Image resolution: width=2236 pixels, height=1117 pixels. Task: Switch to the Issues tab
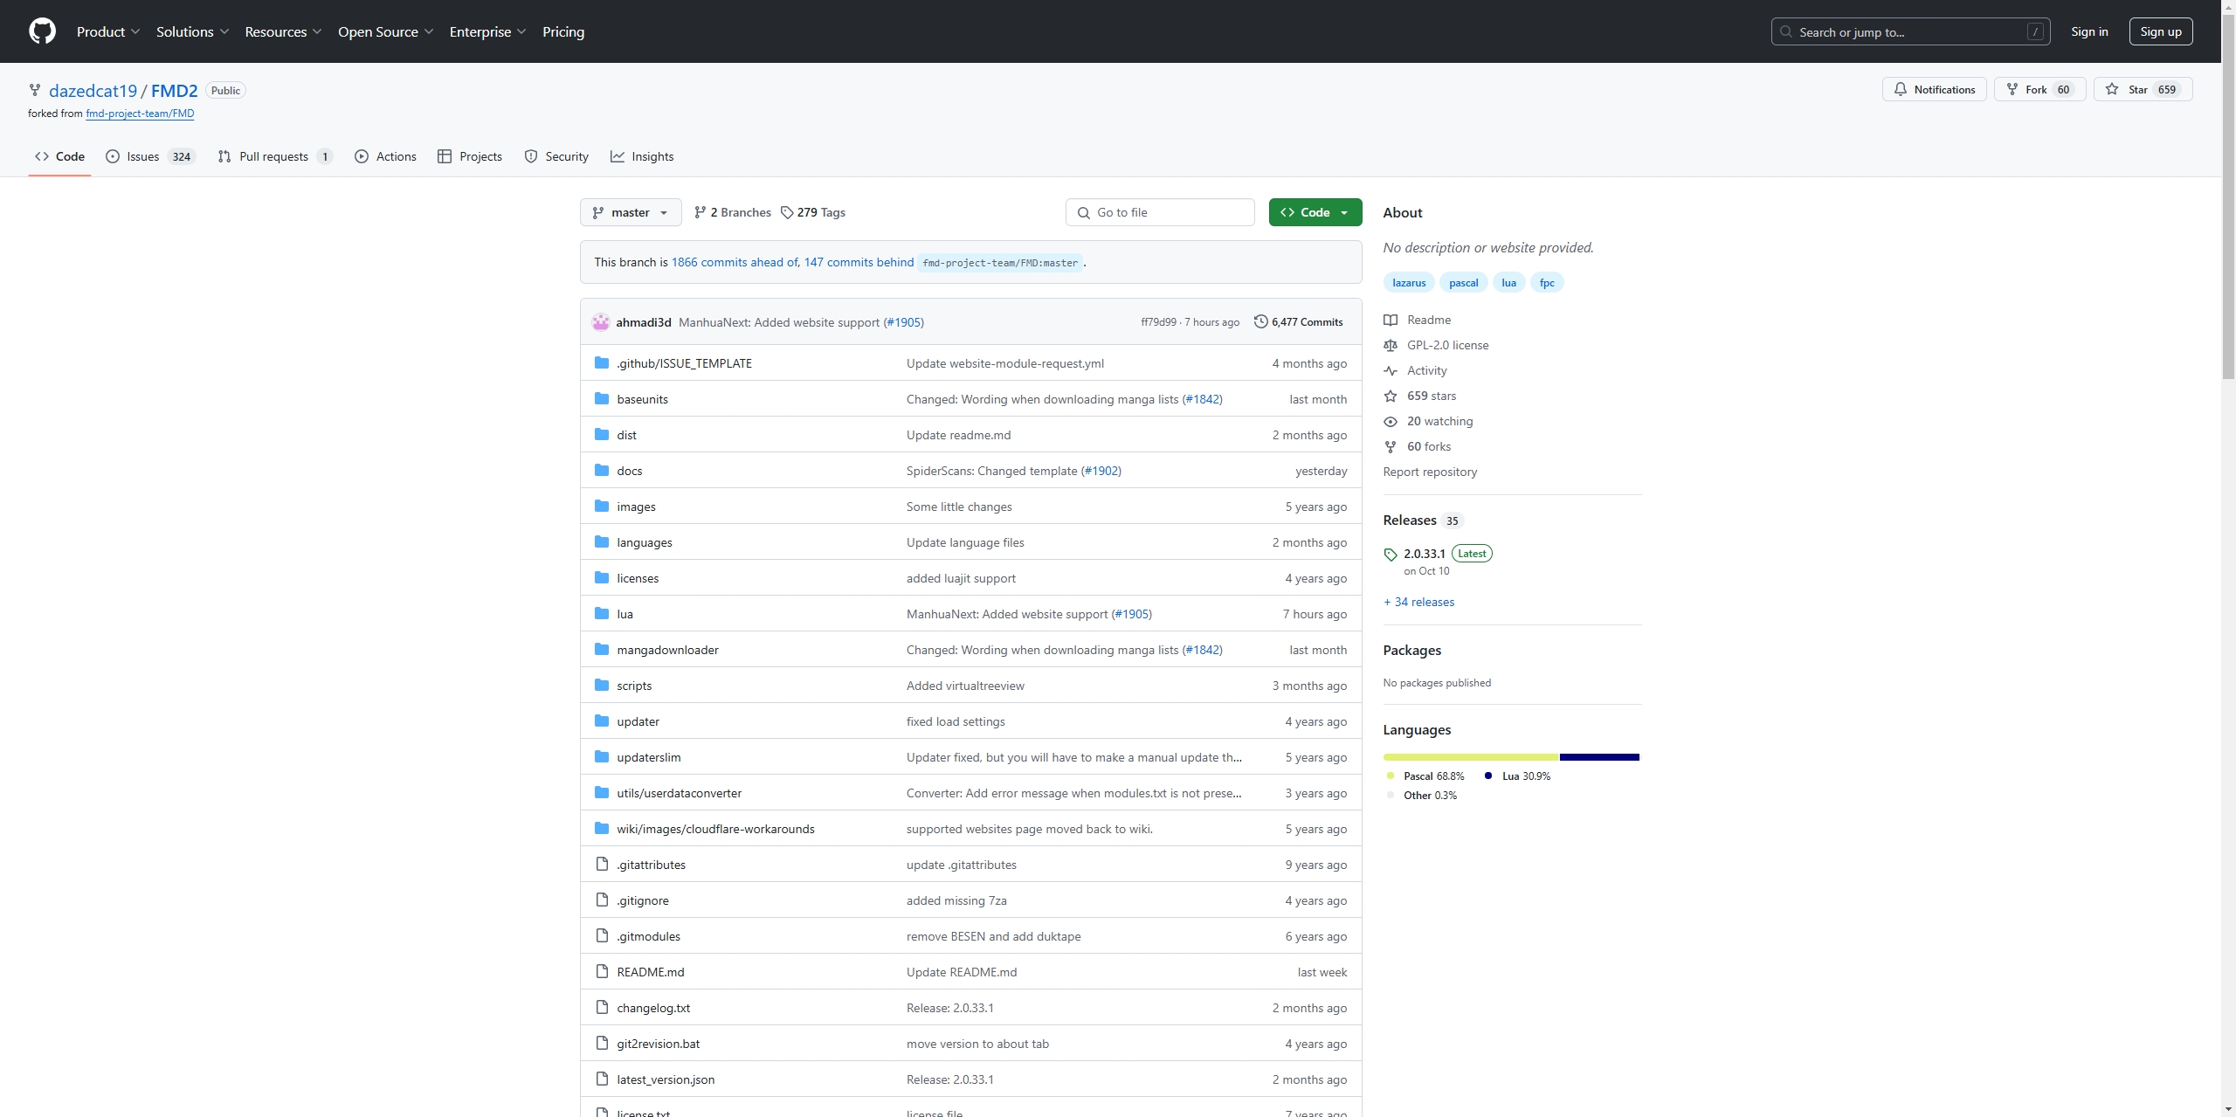click(150, 156)
